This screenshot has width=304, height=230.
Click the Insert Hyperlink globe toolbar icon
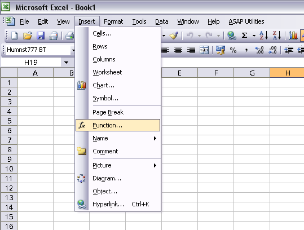(231, 36)
